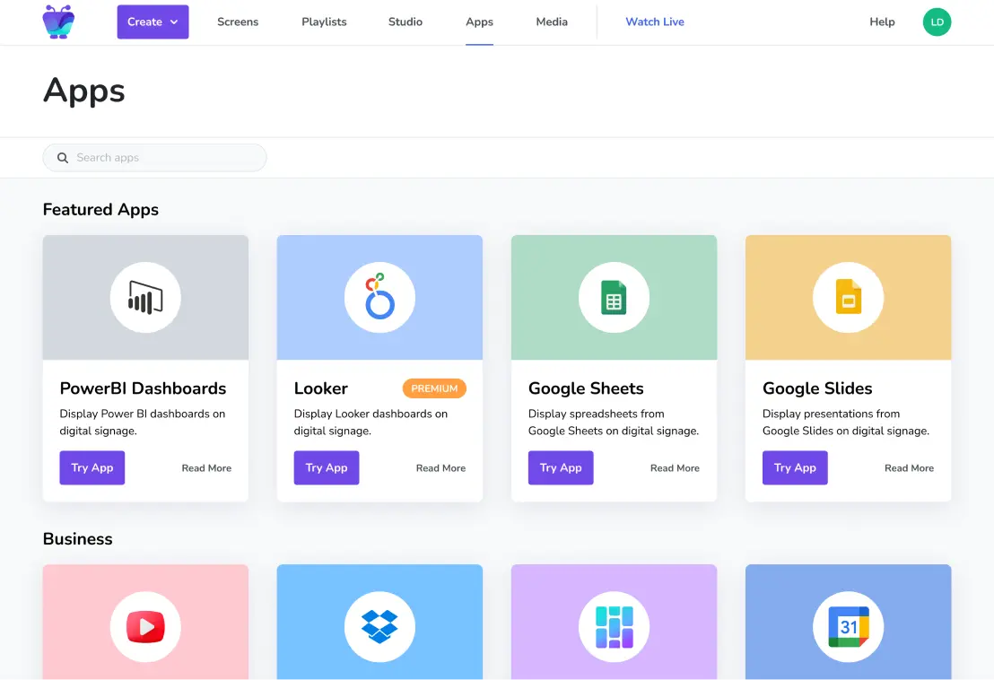Go to the Screens tab

click(x=238, y=22)
